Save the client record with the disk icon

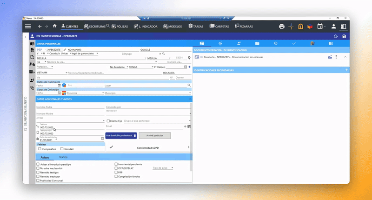tap(344, 36)
